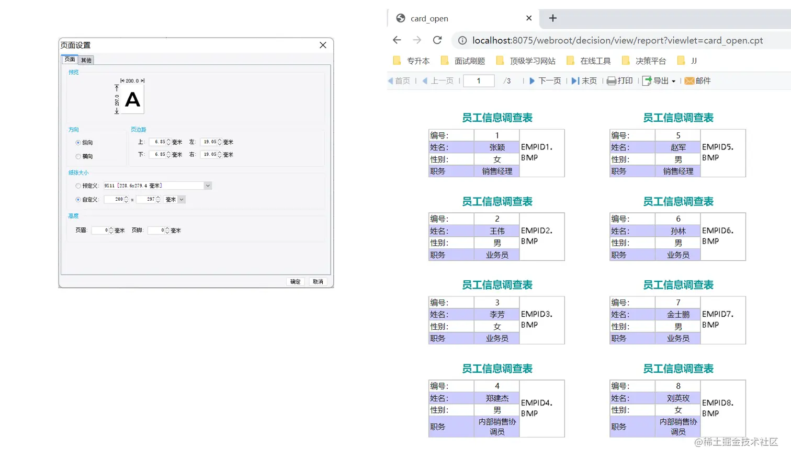
Task: Click the name cell 孙林
Action: [x=678, y=231]
